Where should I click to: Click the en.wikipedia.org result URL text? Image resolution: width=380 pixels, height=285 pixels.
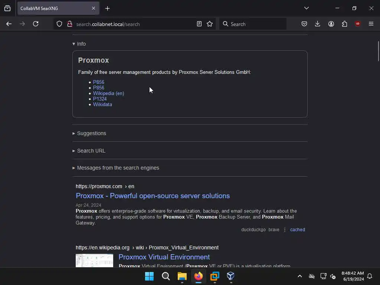147,248
